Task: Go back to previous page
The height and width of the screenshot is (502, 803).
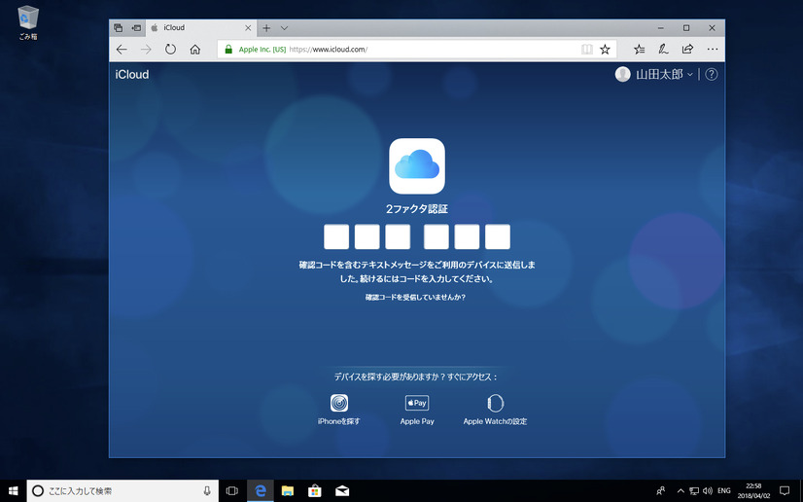Action: click(122, 50)
